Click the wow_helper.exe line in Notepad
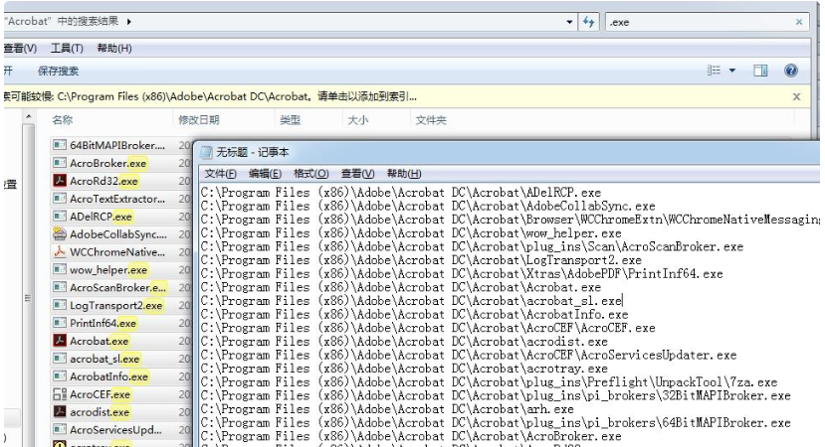Image resolution: width=825 pixels, height=447 pixels. pos(411,233)
